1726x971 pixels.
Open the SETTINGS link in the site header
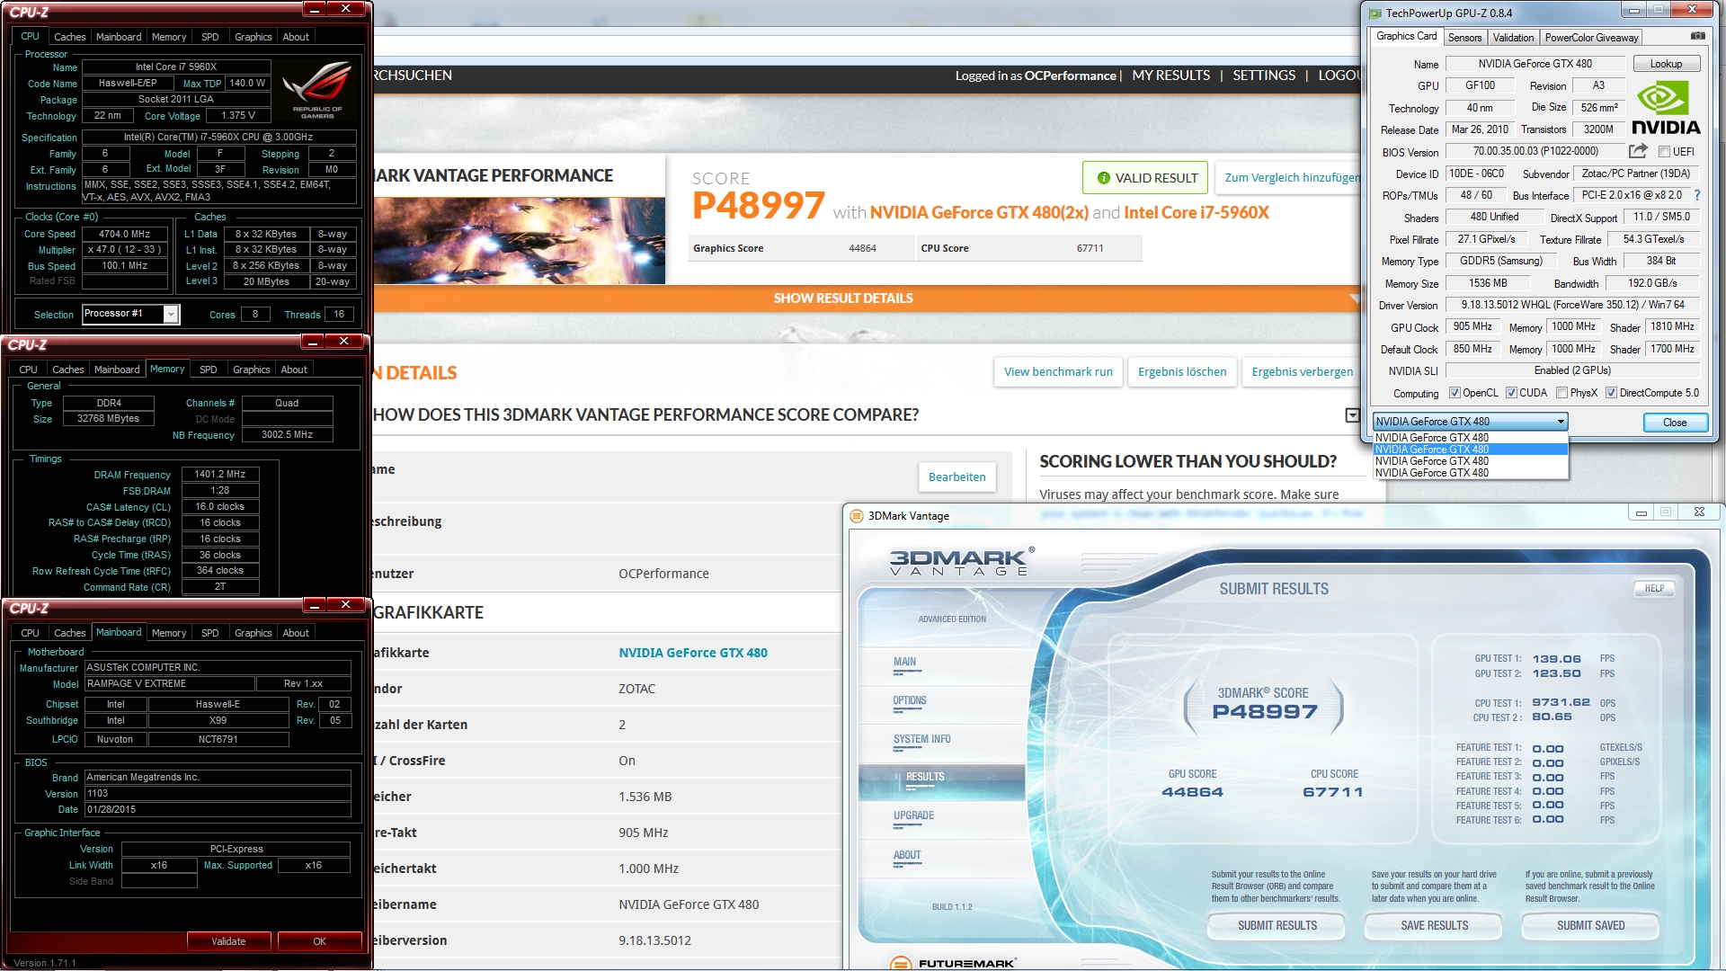(x=1264, y=76)
